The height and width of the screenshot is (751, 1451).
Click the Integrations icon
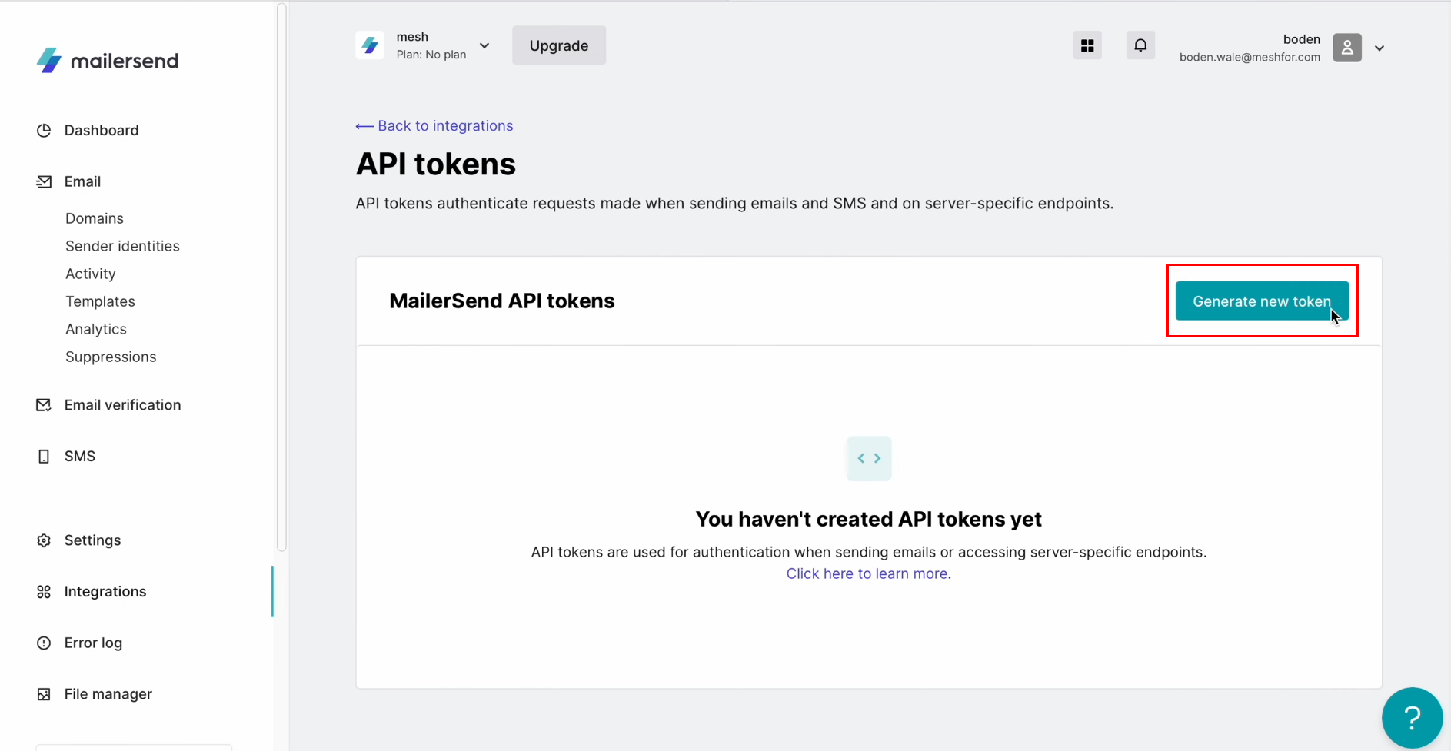(44, 592)
